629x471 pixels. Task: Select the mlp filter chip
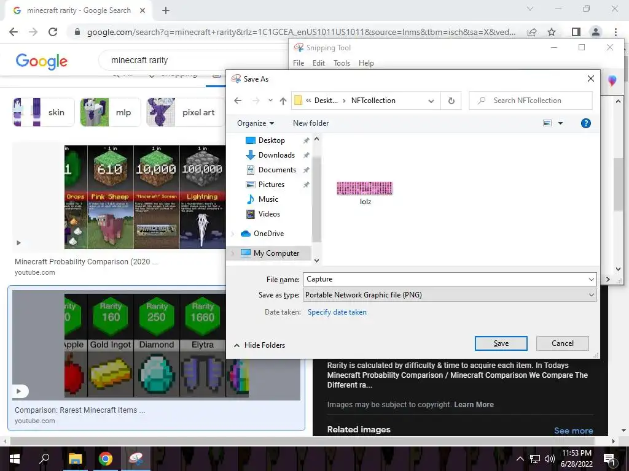pyautogui.click(x=111, y=112)
